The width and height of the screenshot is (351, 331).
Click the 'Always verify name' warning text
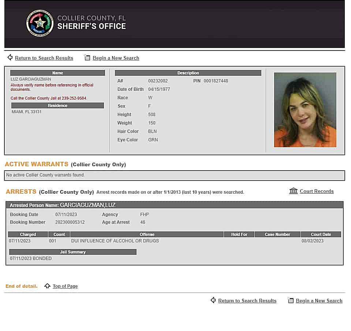click(x=52, y=87)
